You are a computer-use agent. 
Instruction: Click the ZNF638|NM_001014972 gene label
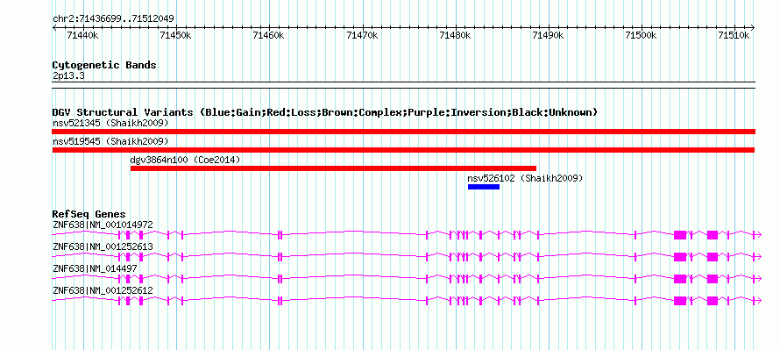pyautogui.click(x=103, y=225)
